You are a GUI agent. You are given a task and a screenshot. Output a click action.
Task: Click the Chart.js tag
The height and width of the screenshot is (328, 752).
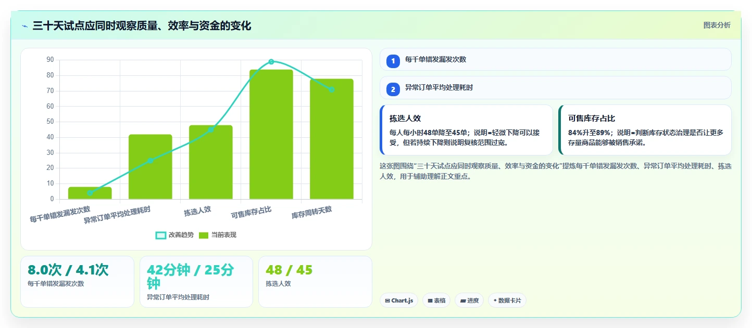tap(399, 300)
